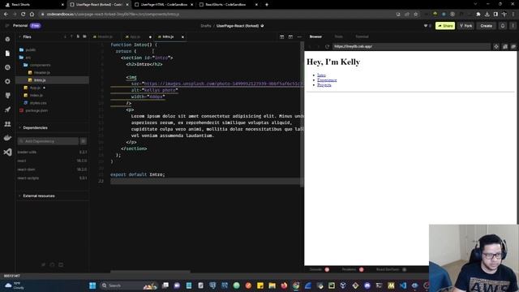Screen dimensions: 519x292
Task: Click the second editor layout icon
Action: coord(290,36)
